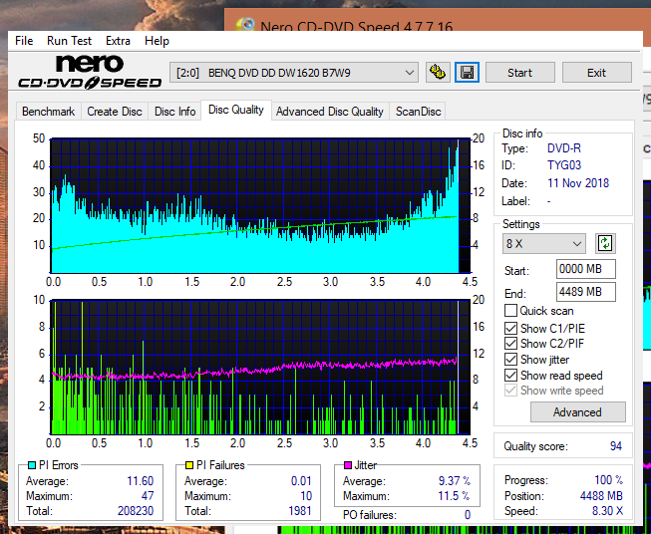Click the Start button
Viewport: 651px width, 534px height.
[519, 73]
